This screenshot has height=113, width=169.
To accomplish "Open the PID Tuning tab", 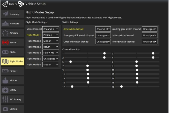I will click(13, 99).
